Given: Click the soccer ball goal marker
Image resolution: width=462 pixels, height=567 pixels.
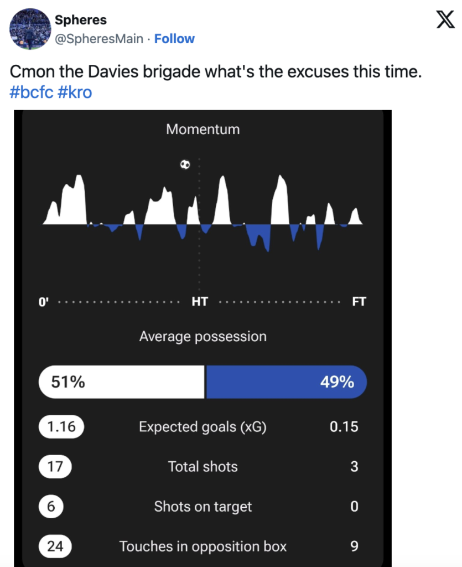Looking at the screenshot, I should click(185, 164).
